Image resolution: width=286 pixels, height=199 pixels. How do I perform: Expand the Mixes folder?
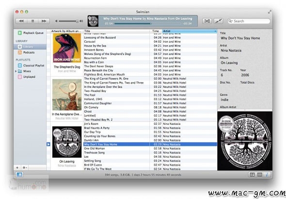click(16, 71)
